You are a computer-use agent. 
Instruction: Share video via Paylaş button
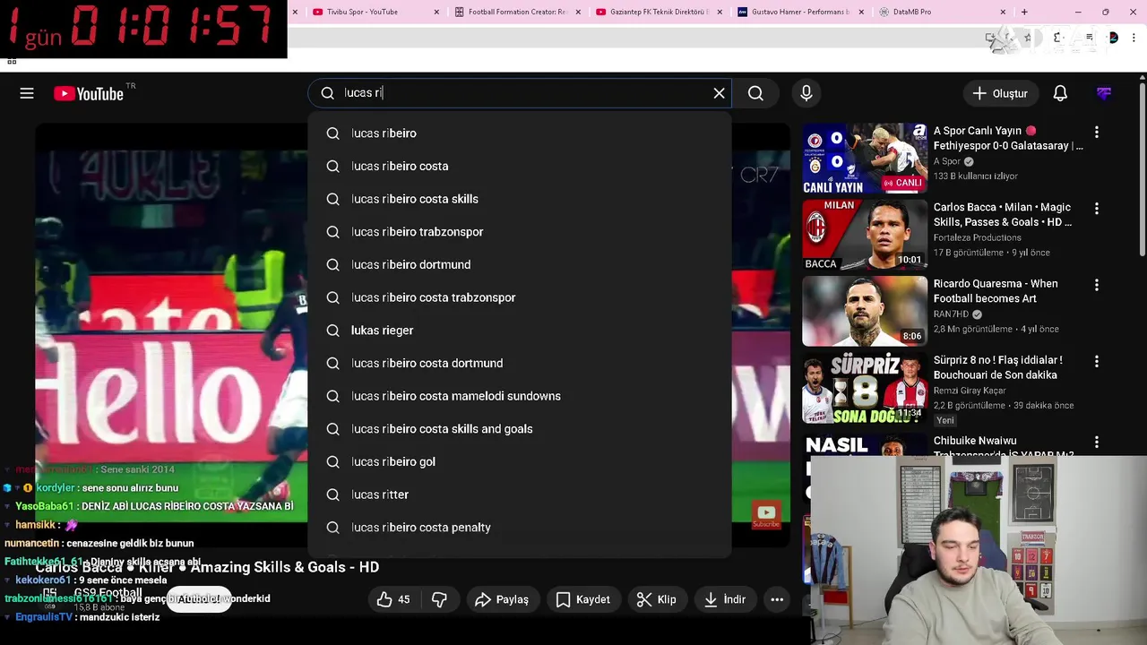[x=502, y=599]
